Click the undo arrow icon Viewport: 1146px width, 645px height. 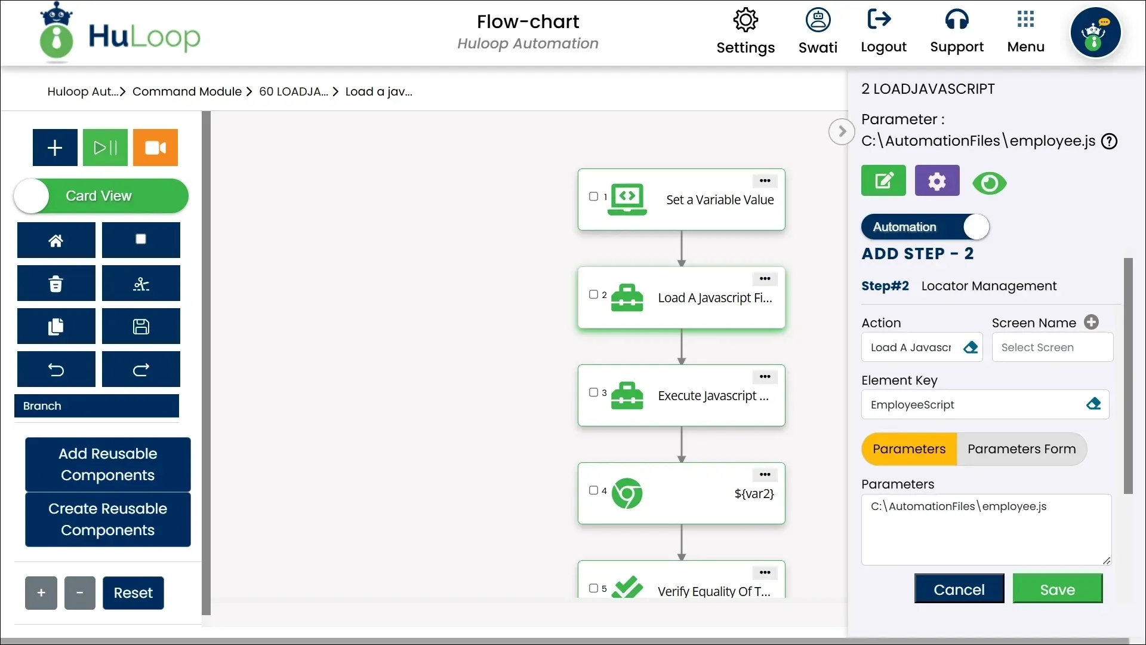tap(56, 370)
